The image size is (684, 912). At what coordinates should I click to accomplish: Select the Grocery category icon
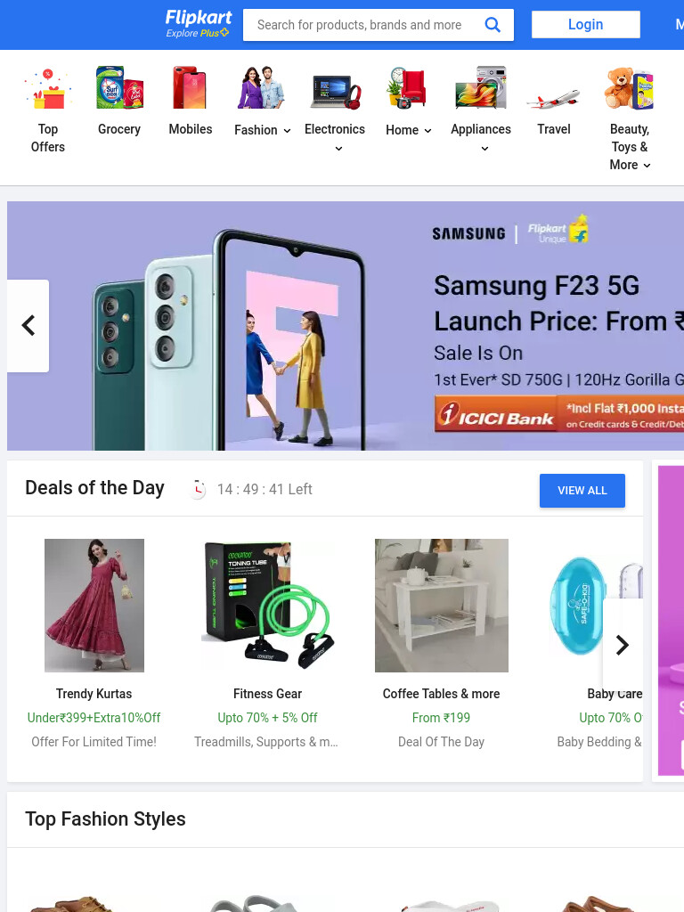click(x=119, y=88)
